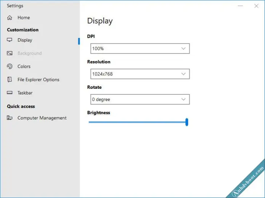Expand the DPI dropdown chevron arrow

[x=184, y=49]
